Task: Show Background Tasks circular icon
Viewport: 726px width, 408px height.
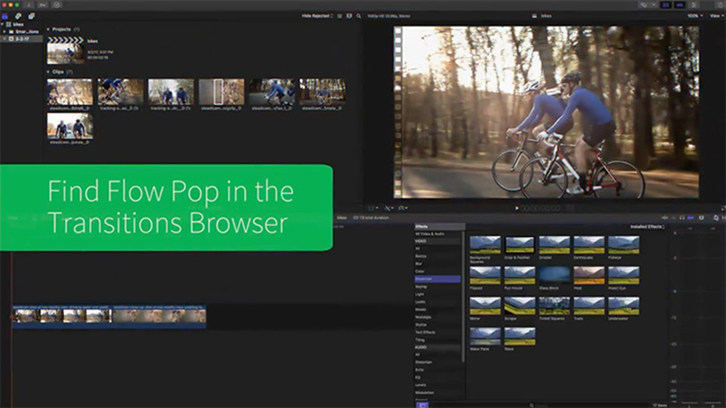Action: point(57,5)
